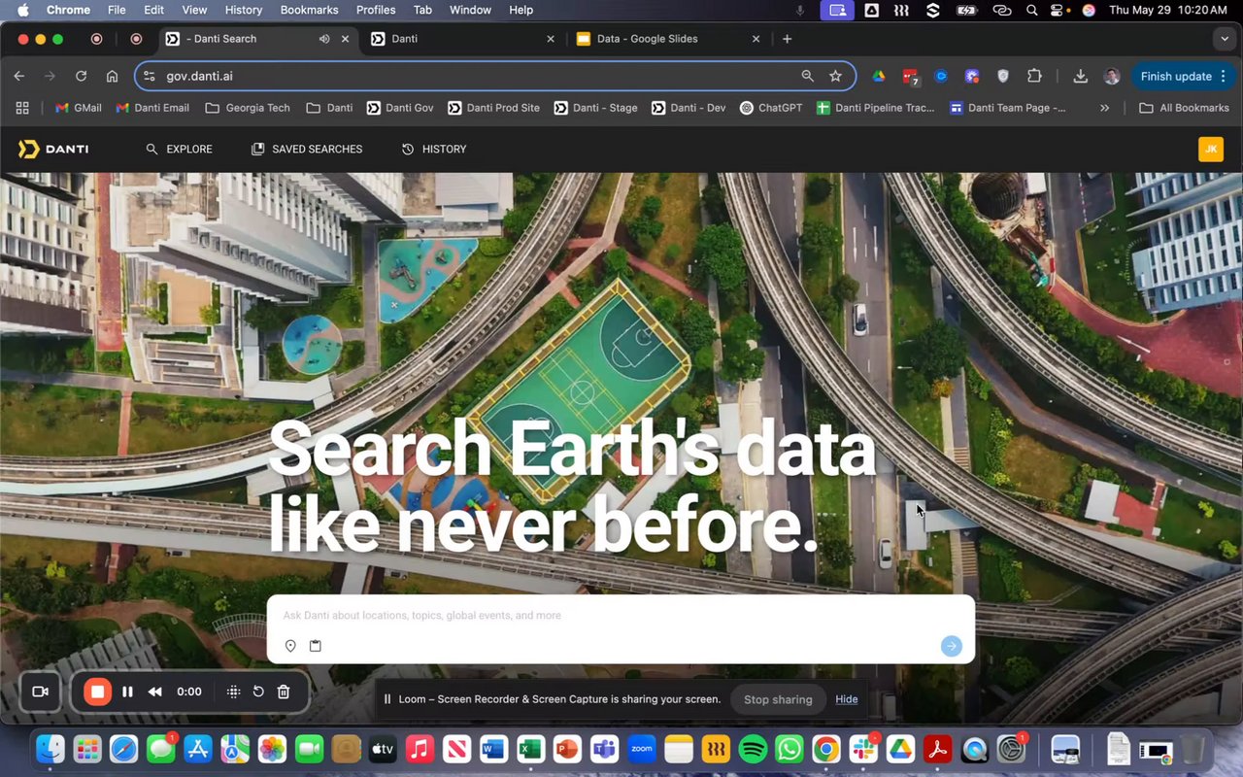View site information for gov.danti.ai
1243x777 pixels.
(149, 76)
